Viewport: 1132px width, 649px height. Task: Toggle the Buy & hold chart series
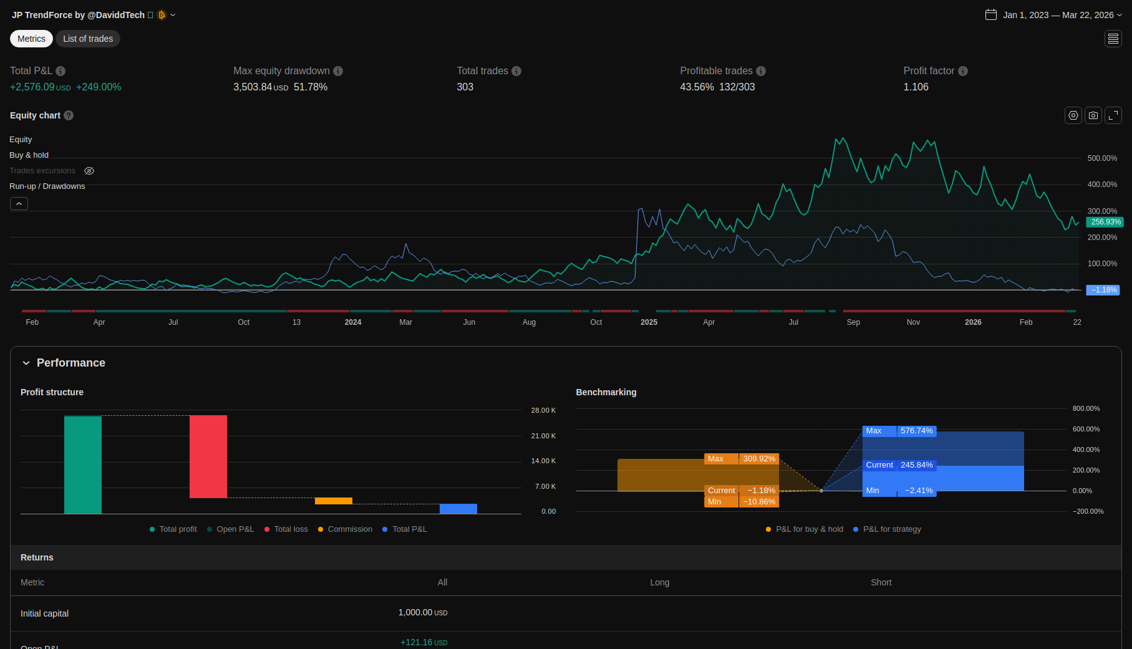click(29, 155)
